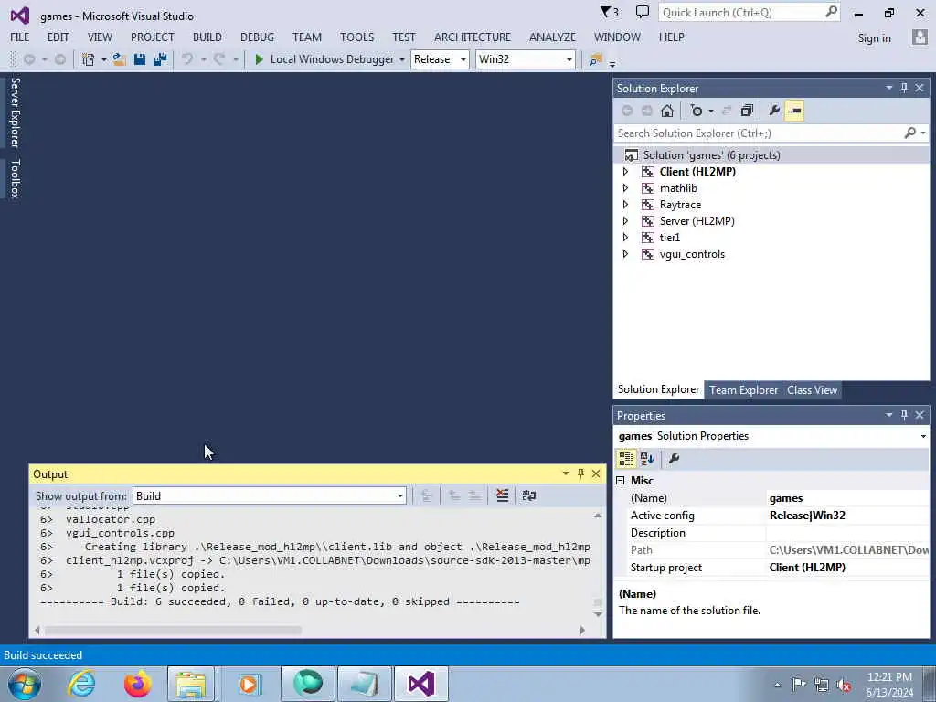Click the Open File folder icon

coord(120,59)
